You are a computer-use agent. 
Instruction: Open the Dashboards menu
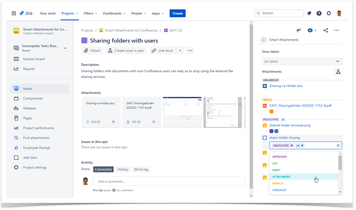coord(113,13)
